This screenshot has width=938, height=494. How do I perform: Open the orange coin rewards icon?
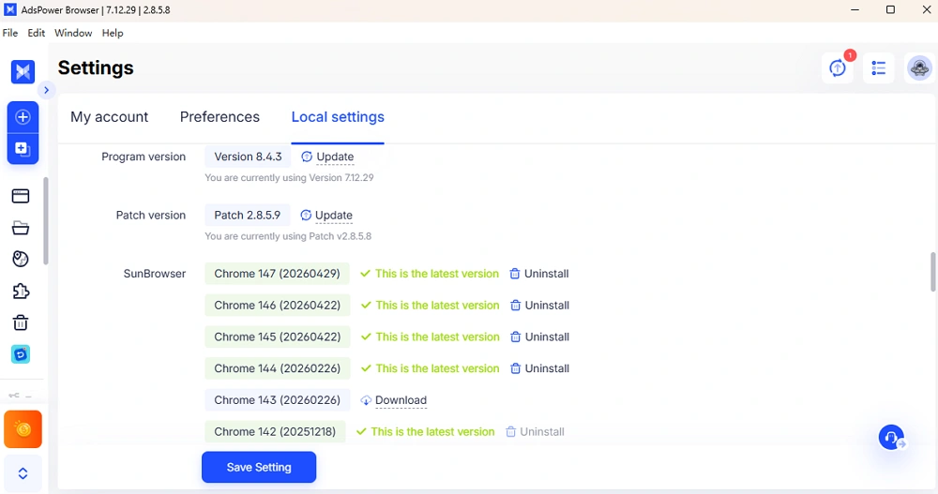point(23,428)
